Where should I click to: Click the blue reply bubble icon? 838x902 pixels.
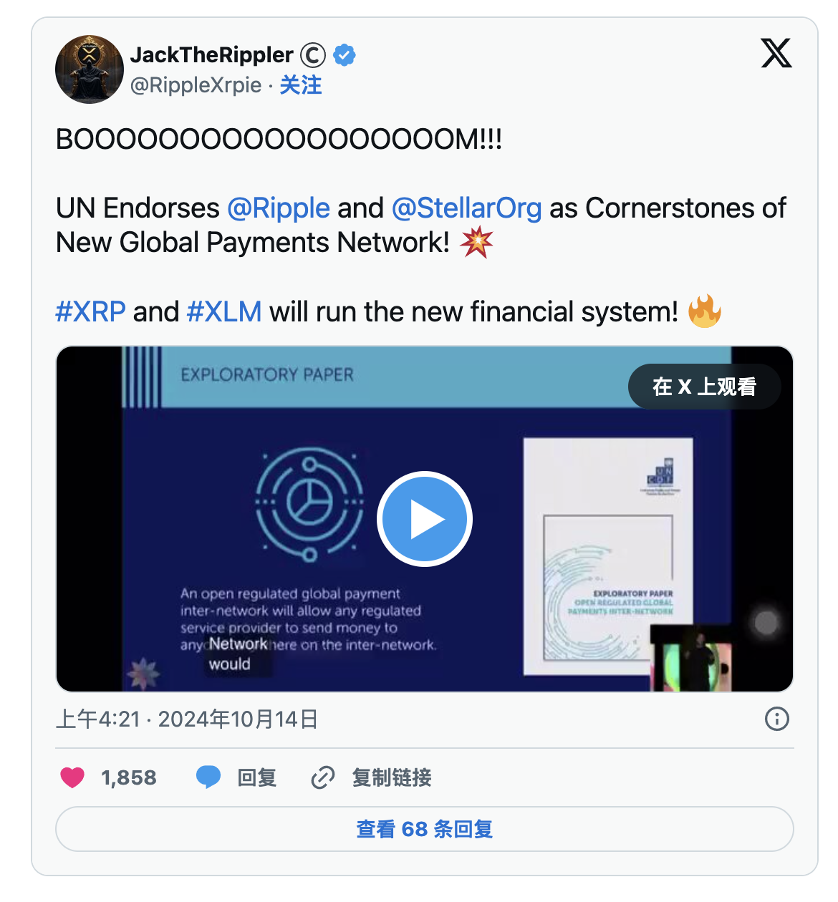pyautogui.click(x=208, y=777)
